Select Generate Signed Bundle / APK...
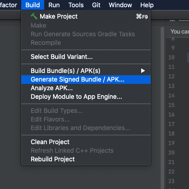This screenshot has width=189, height=189. 86,79
